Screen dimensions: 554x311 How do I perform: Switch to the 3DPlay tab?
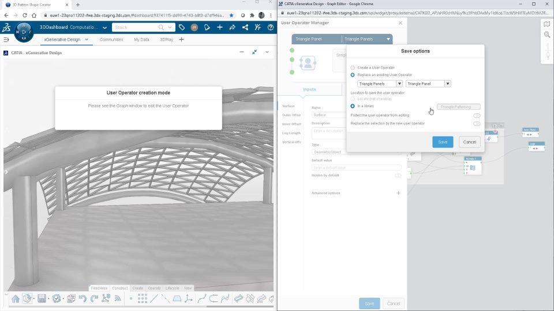(x=166, y=40)
